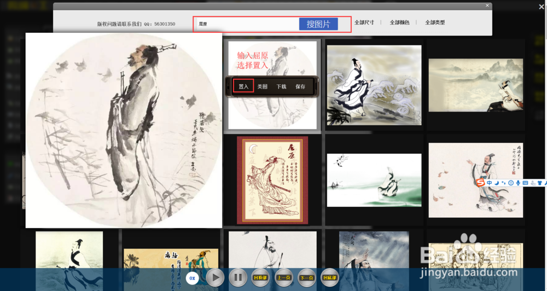Toggle Chinese/English mode in Sogou bar

tap(490, 183)
